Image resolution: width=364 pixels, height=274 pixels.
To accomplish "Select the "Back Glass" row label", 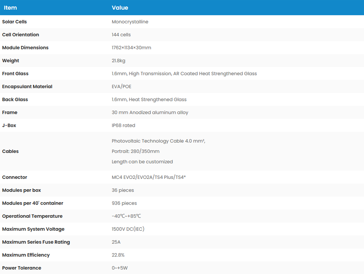I will point(15,99).
